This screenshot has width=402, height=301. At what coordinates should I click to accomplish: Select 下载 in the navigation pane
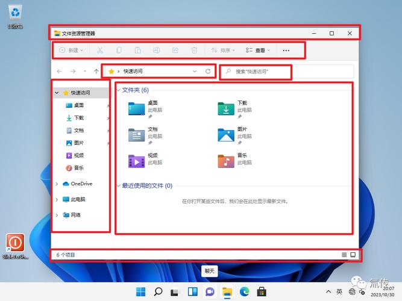pyautogui.click(x=79, y=118)
